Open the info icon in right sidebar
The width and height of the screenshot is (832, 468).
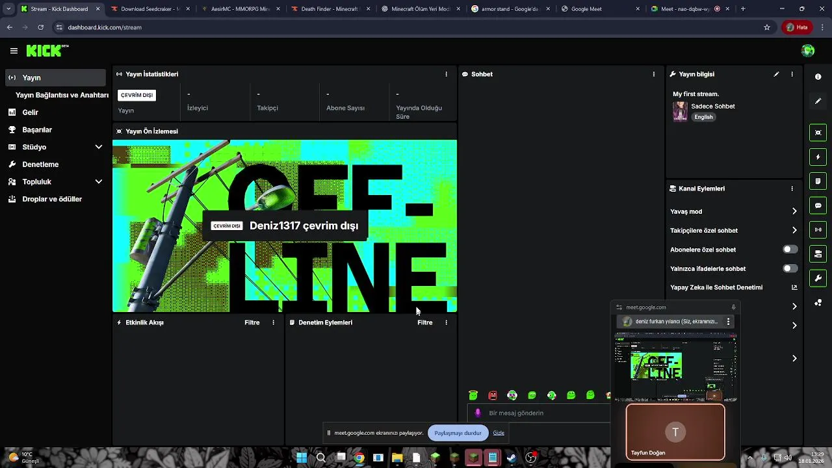pos(818,77)
